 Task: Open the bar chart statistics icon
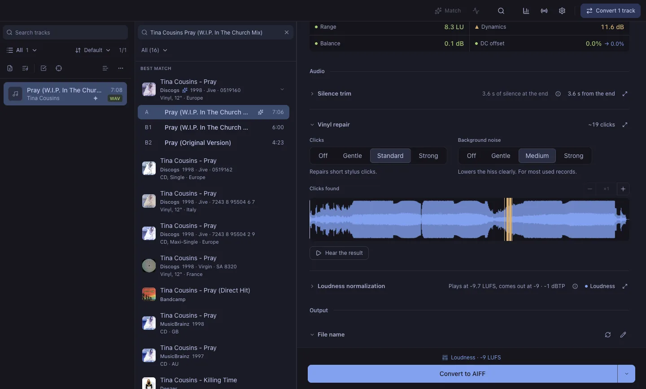coord(526,11)
